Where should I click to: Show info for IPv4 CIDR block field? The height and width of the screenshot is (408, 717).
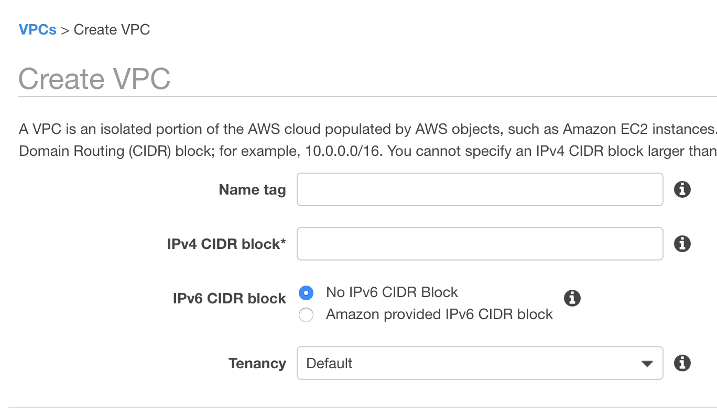click(x=682, y=244)
